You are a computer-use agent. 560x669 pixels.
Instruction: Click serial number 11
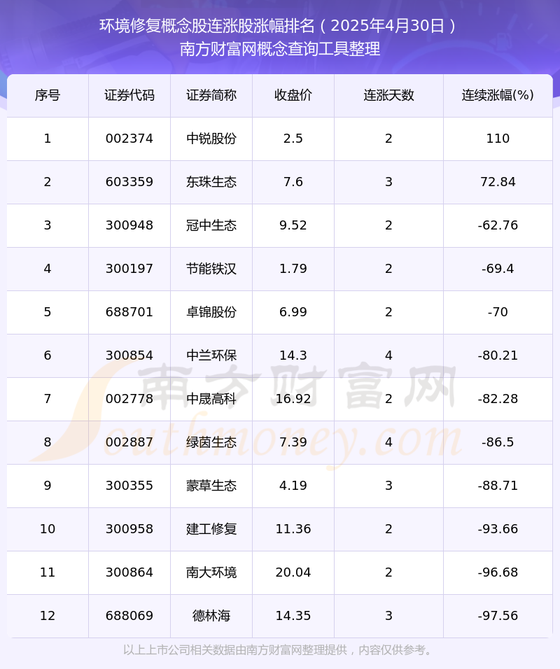click(48, 572)
